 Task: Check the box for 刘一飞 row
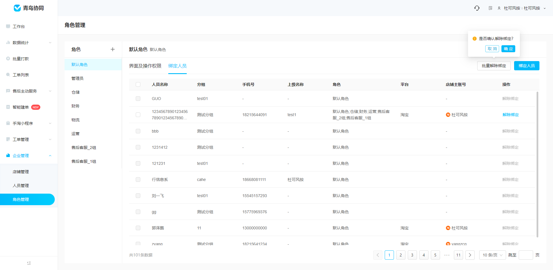click(x=138, y=196)
